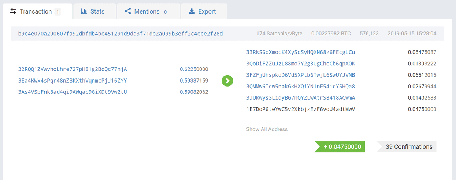Click Show All Address link
The height and width of the screenshot is (180, 456).
pos(267,129)
